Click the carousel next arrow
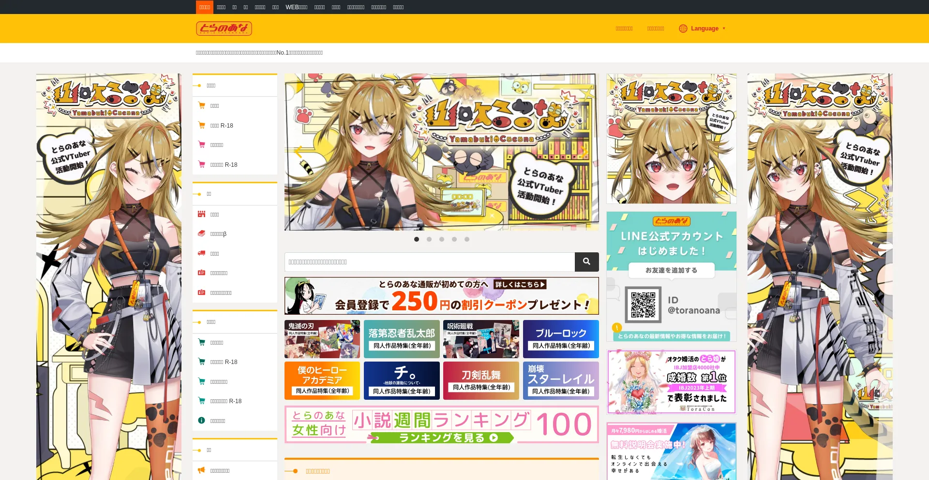The width and height of the screenshot is (929, 480). coord(584,152)
